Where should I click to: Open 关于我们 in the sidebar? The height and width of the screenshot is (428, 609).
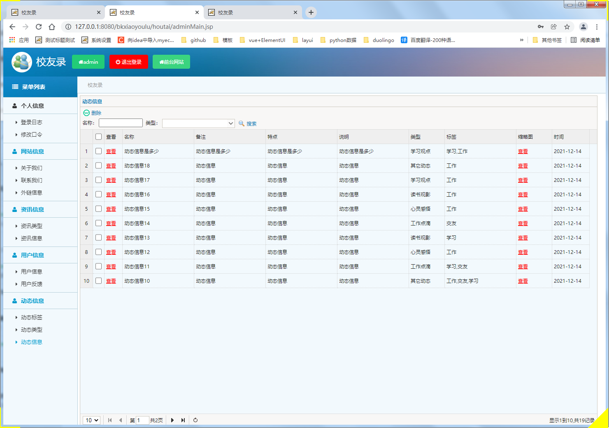click(x=31, y=168)
